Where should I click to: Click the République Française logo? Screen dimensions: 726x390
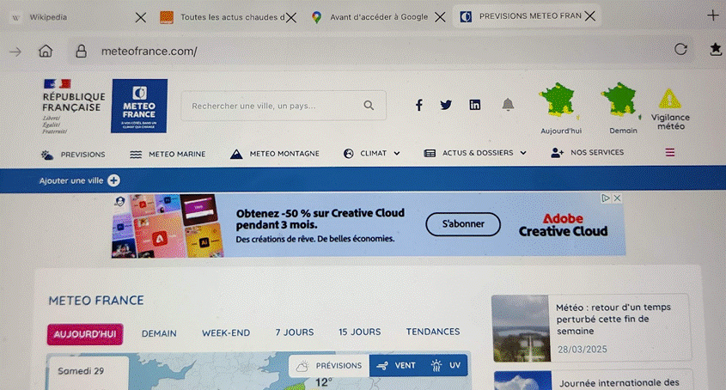pyautogui.click(x=73, y=107)
